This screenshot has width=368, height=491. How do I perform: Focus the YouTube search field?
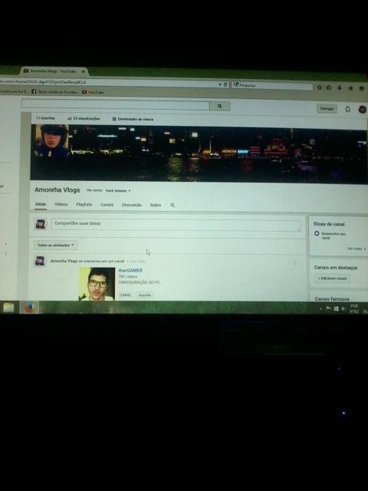[x=116, y=105]
